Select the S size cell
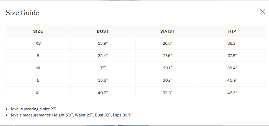Image resolution: width=269 pixels, height=126 pixels. pyautogui.click(x=38, y=56)
